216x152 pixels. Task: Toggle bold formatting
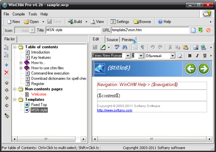click(190, 56)
